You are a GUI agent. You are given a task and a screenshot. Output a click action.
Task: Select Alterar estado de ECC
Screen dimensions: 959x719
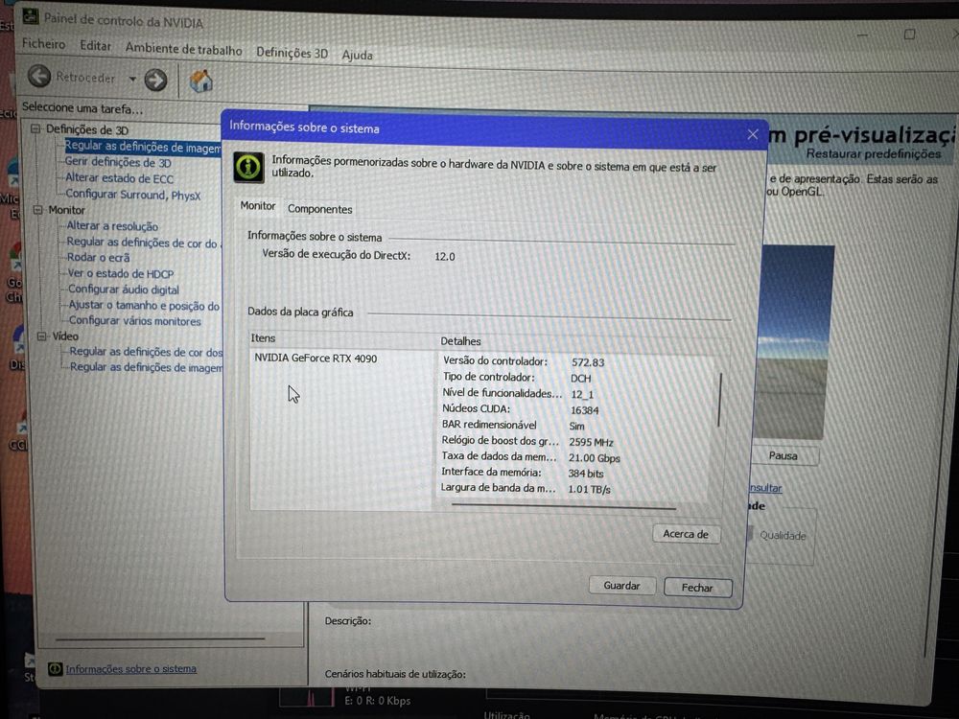pyautogui.click(x=119, y=178)
